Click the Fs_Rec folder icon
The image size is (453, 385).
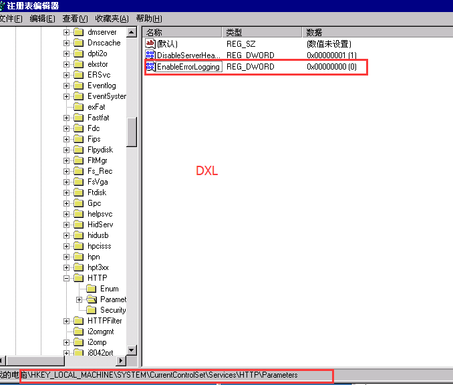click(79, 171)
